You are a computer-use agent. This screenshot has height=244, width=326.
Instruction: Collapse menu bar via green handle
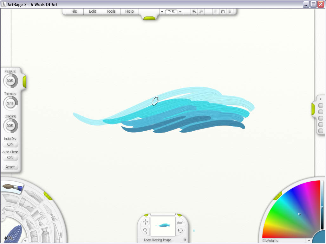pos(149,18)
